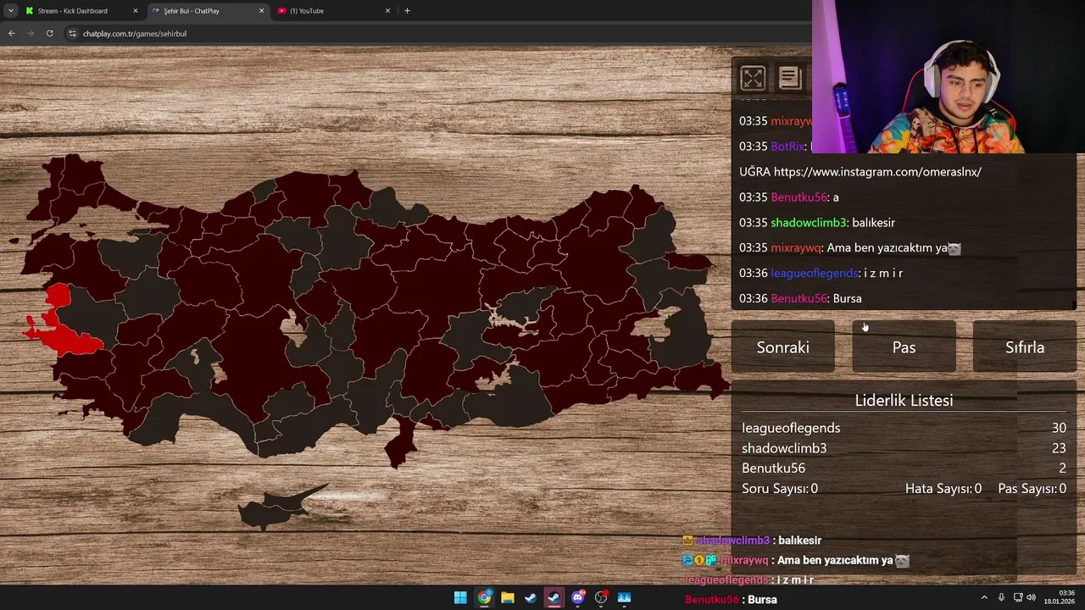Open Chrome from the taskbar

tap(484, 597)
